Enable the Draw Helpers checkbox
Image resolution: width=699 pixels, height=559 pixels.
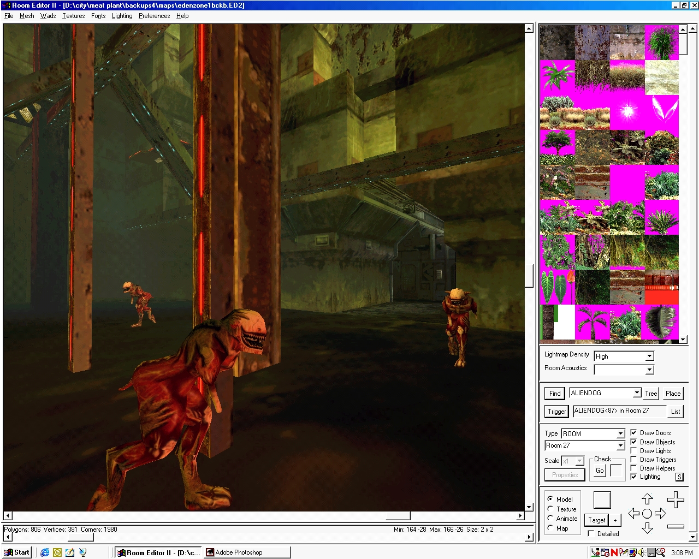[633, 468]
